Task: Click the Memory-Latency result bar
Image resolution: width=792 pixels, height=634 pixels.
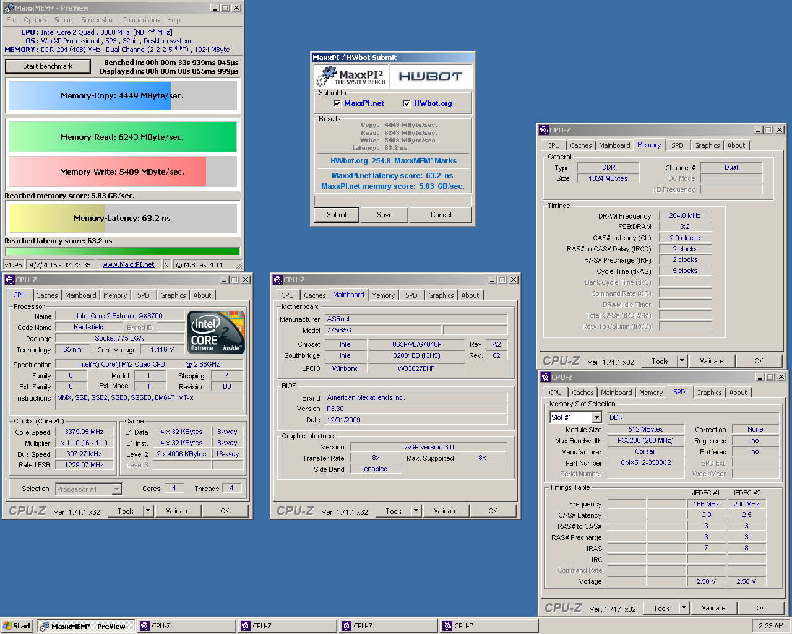Action: (123, 218)
